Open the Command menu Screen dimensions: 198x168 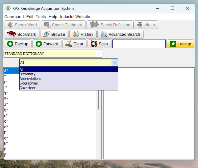[14, 17]
